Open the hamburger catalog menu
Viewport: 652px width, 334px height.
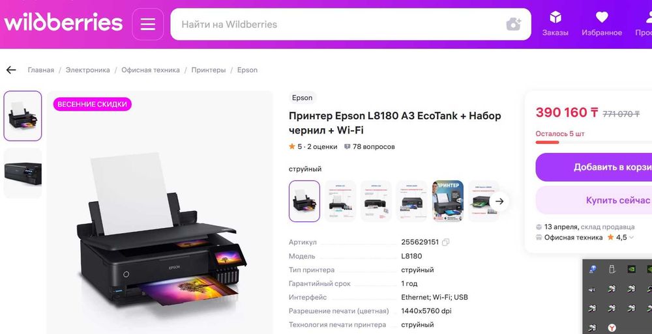[147, 24]
